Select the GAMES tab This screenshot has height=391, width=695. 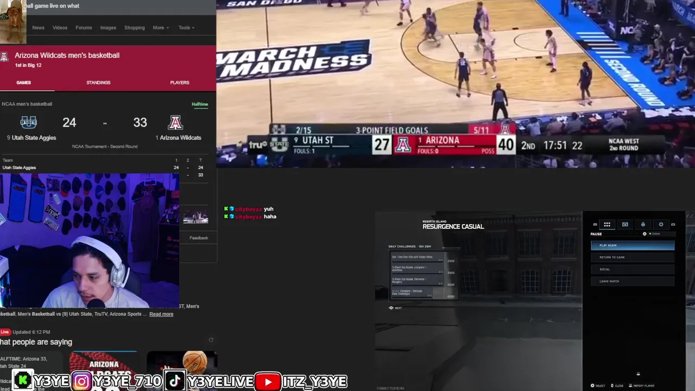[23, 83]
